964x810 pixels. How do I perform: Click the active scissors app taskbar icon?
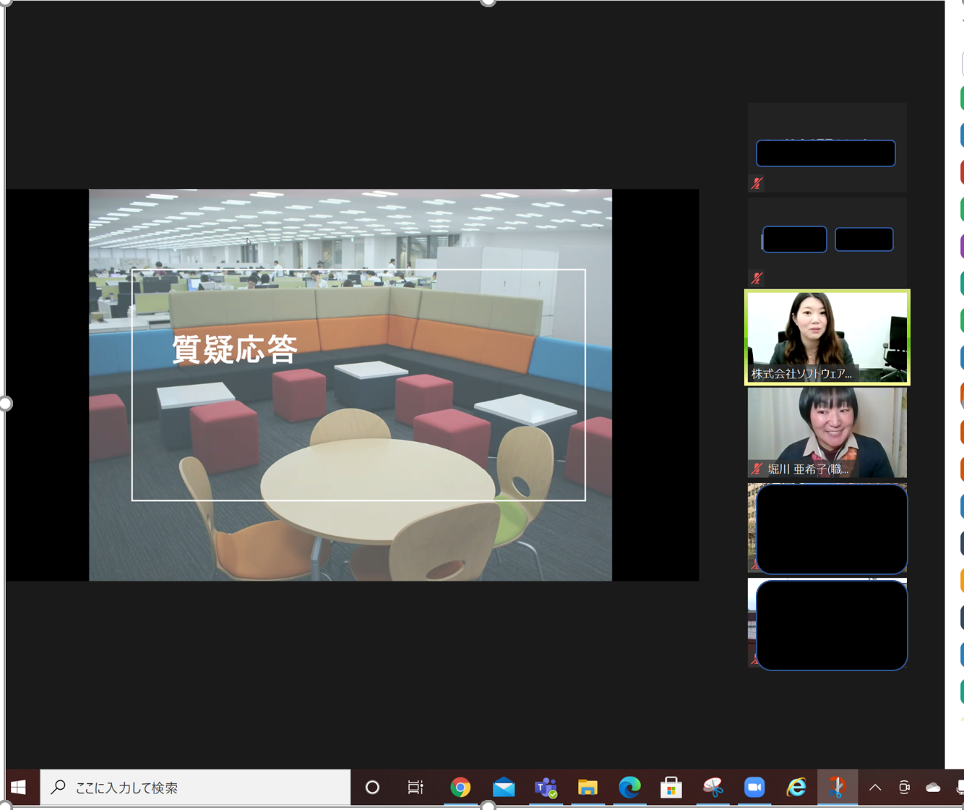tap(838, 787)
